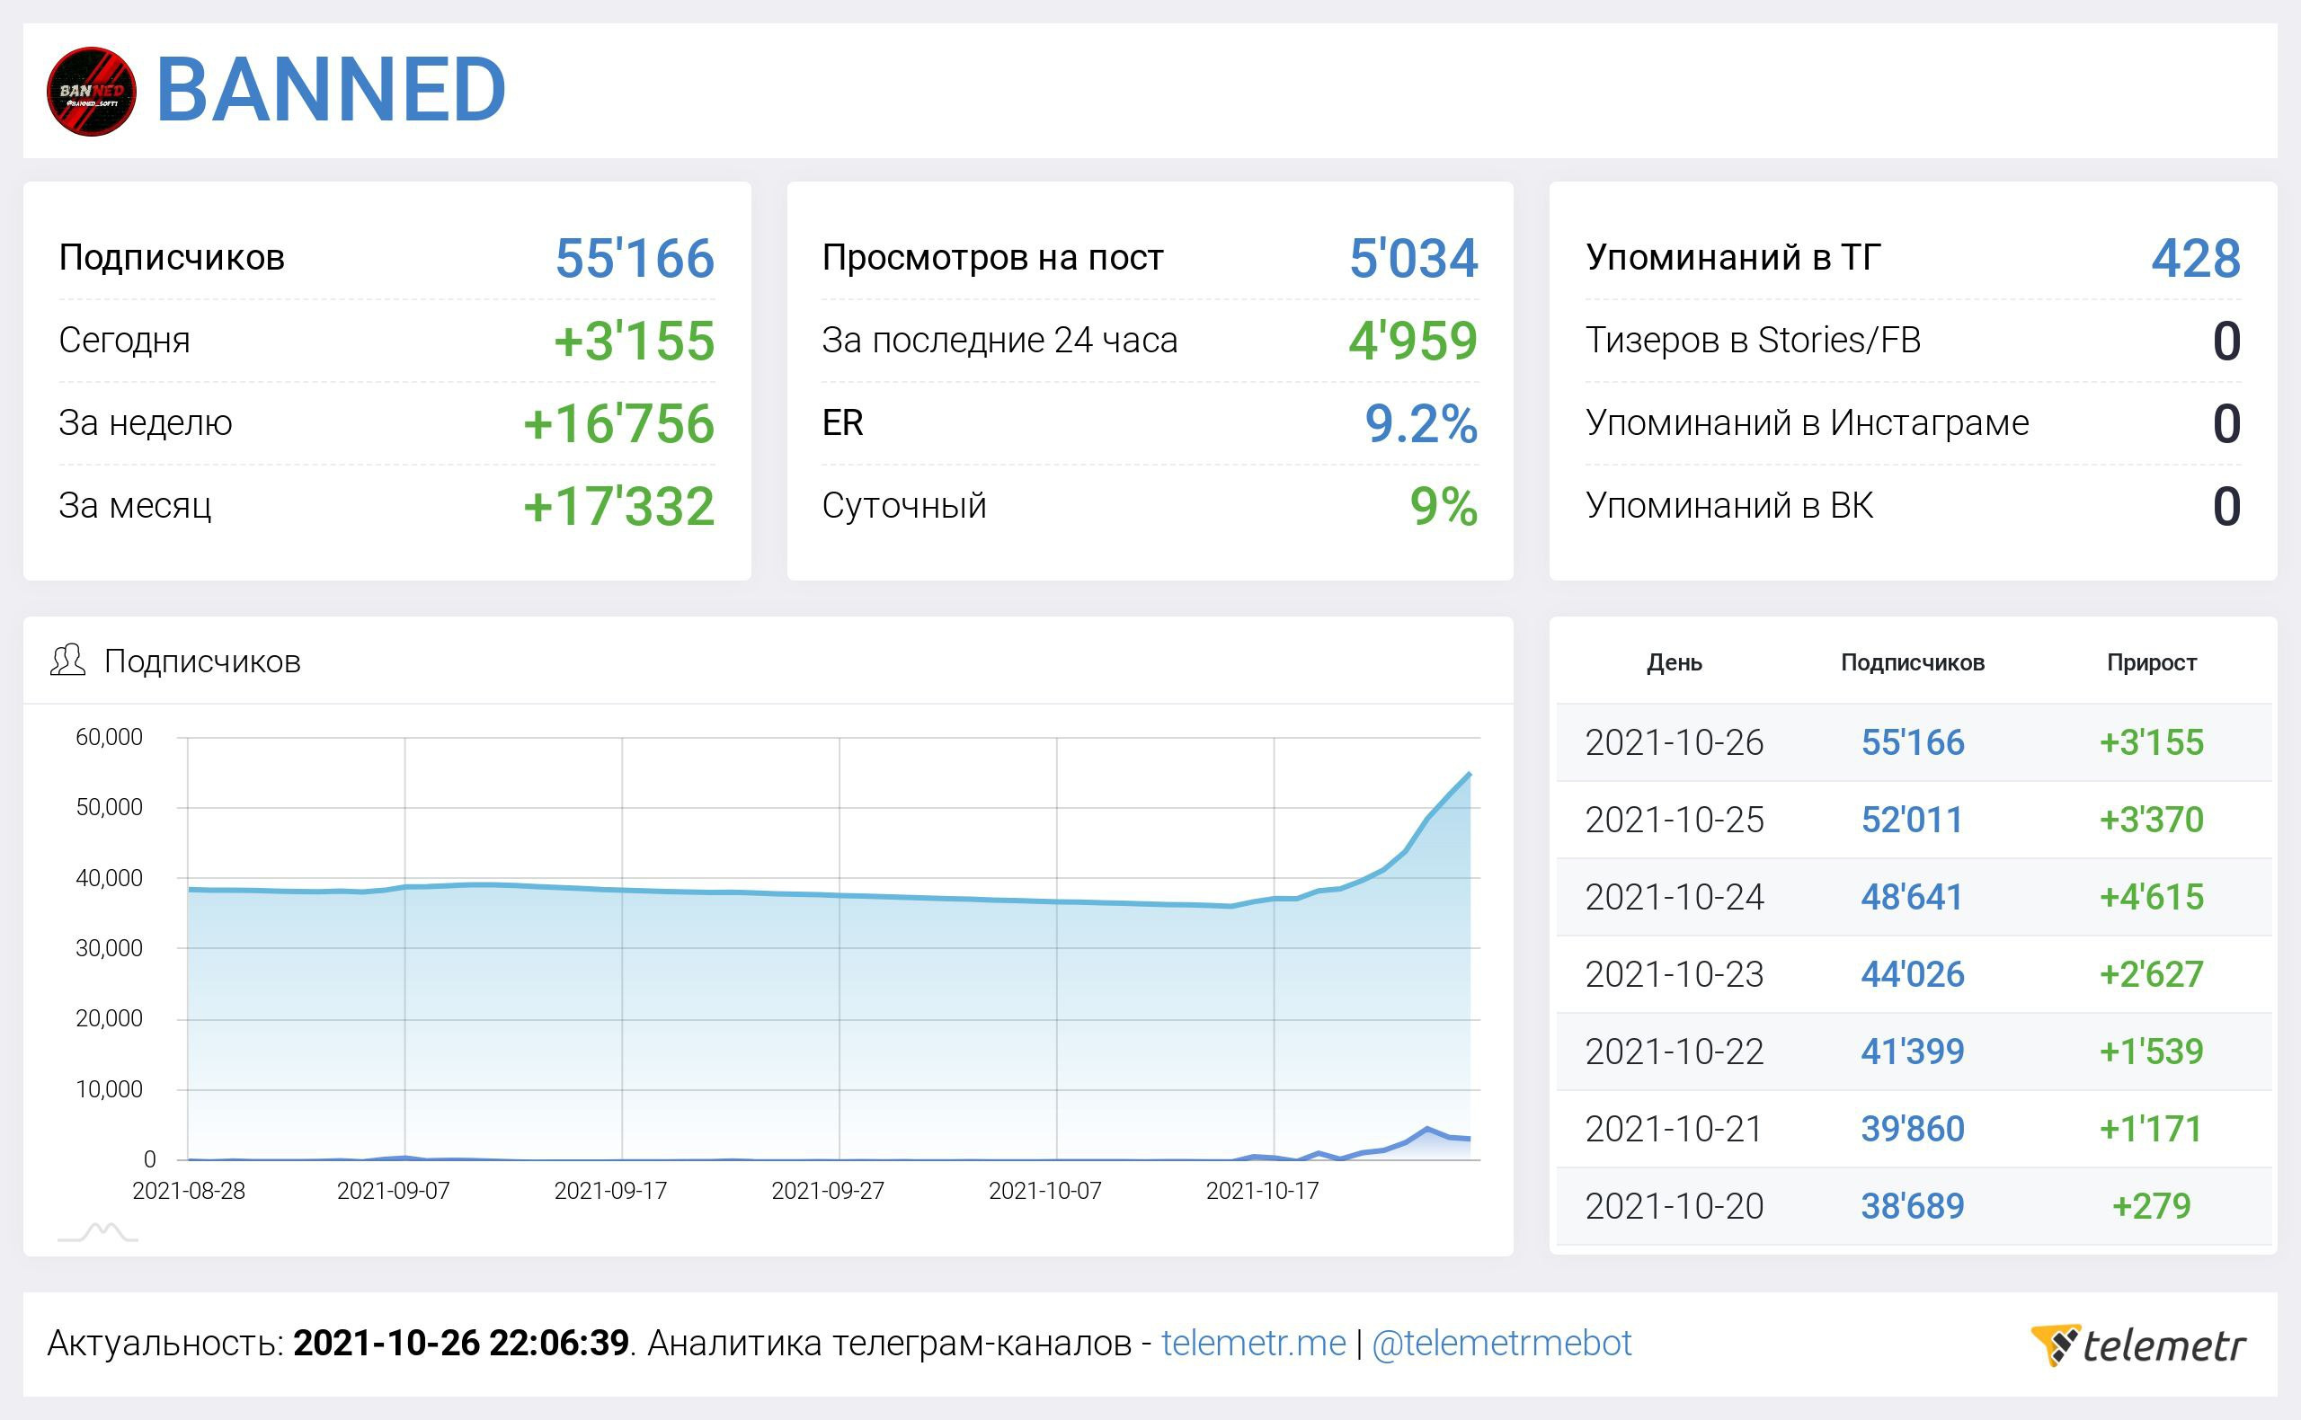Click the +4'615 growth value
Image resolution: width=2301 pixels, height=1420 pixels.
click(x=2151, y=897)
